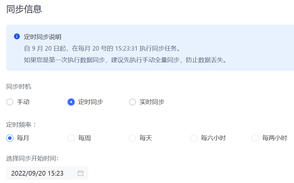Image resolution: width=294 pixels, height=183 pixels.
Task: Click the 选择同步开始时间 label
Action: pos(33,158)
